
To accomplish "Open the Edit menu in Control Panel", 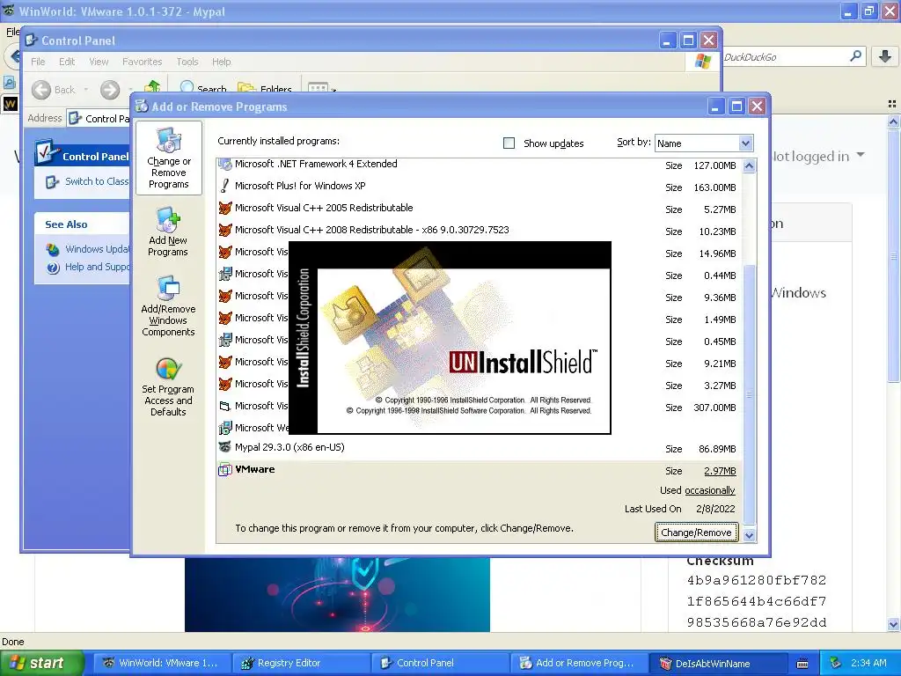I will [67, 62].
